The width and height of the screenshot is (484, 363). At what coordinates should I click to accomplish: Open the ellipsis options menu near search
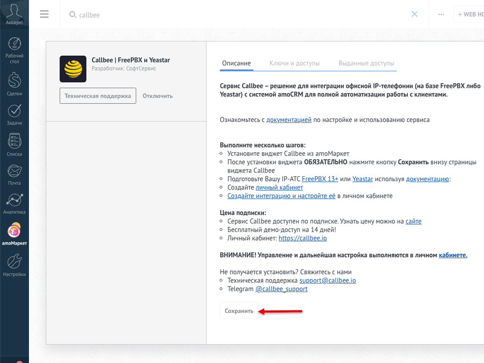click(x=441, y=14)
